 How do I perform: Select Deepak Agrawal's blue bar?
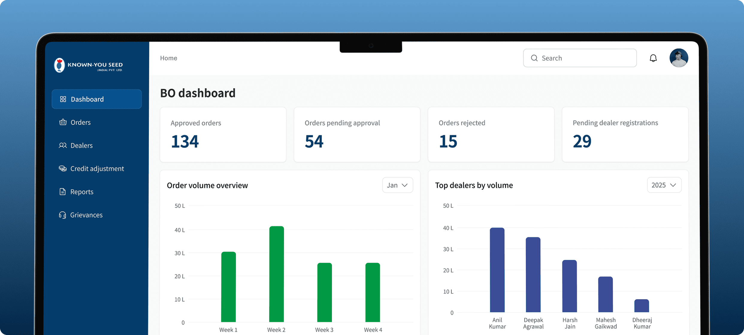[533, 275]
